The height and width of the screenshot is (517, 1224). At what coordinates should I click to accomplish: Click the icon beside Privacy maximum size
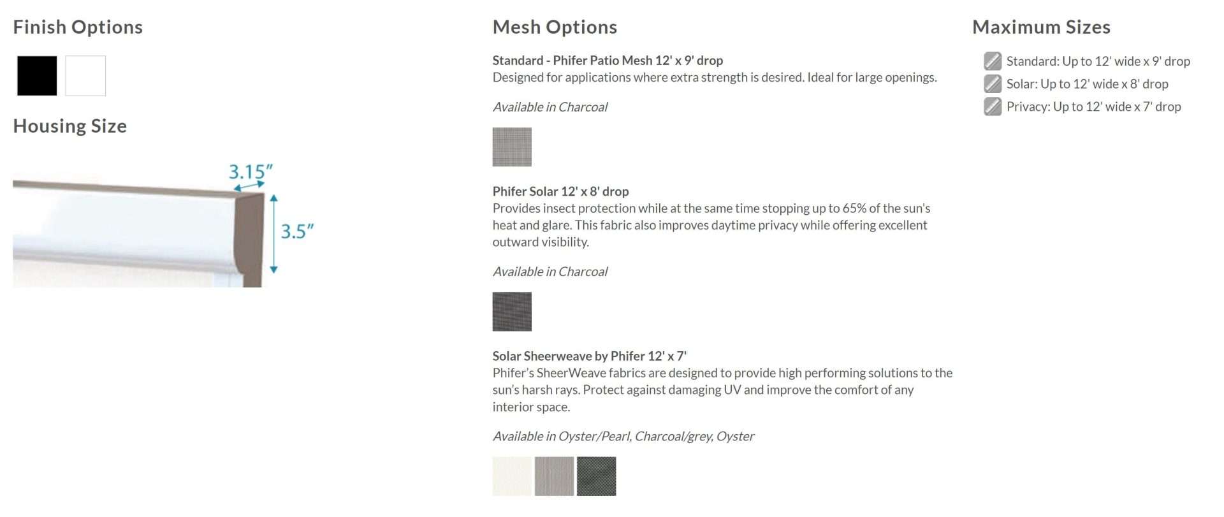click(x=993, y=106)
